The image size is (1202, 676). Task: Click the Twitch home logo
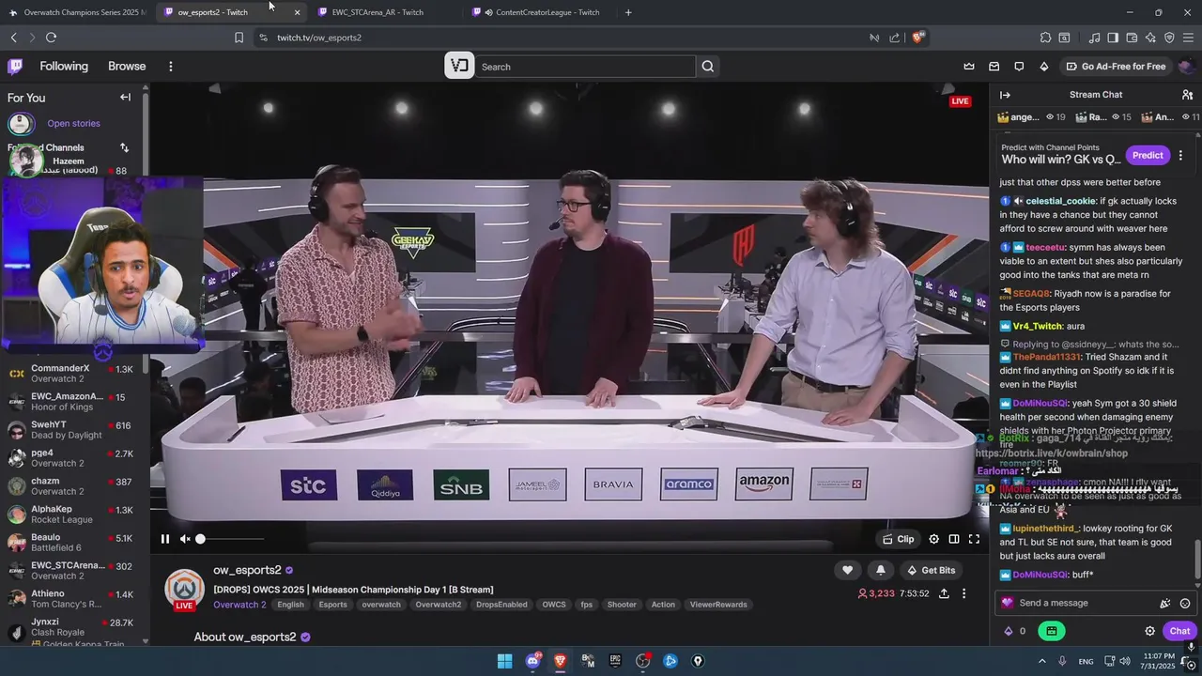15,66
